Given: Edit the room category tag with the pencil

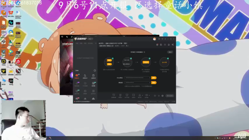Looking at the screenshot, I should coord(113,46).
